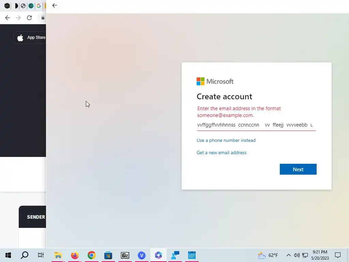This screenshot has width=349, height=262.
Task: Open the chat people app on the taskbar
Action: pos(175,255)
